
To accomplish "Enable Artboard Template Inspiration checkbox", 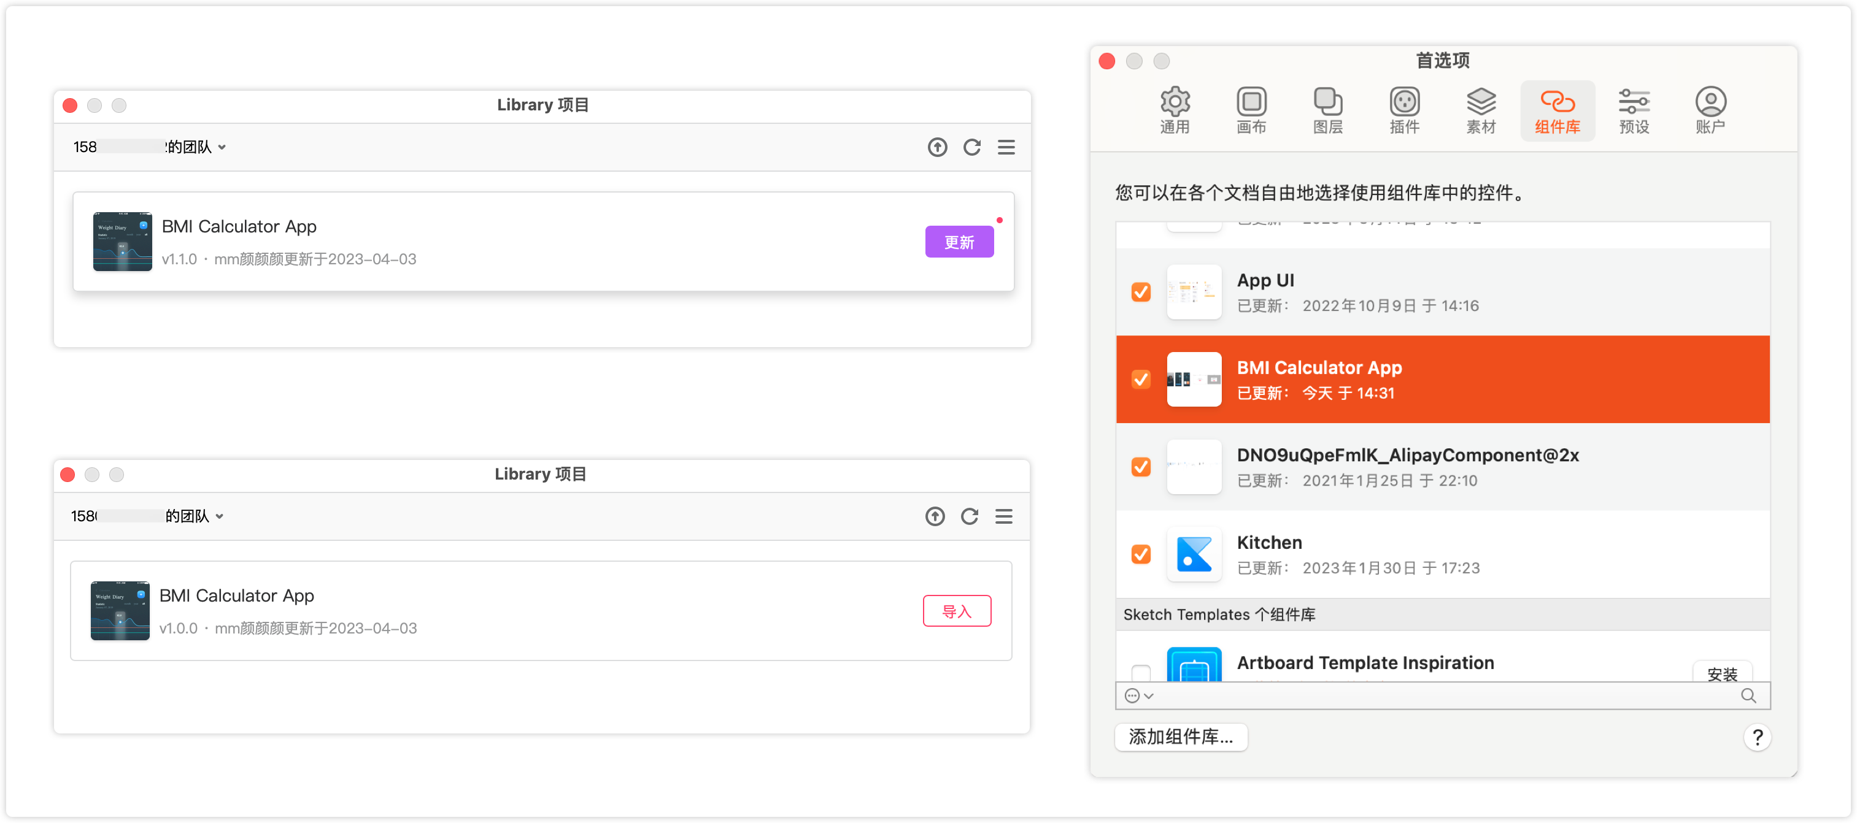I will click(1140, 673).
